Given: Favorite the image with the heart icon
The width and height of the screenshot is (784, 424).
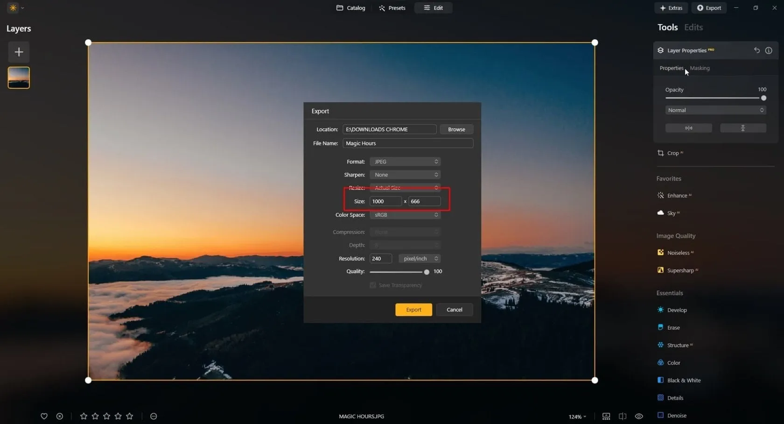Looking at the screenshot, I should pyautogui.click(x=44, y=416).
